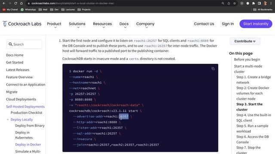Open the All Bookmarks folder

pos(263,9)
